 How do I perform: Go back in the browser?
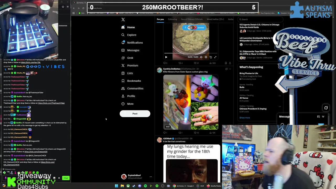click(74, 8)
